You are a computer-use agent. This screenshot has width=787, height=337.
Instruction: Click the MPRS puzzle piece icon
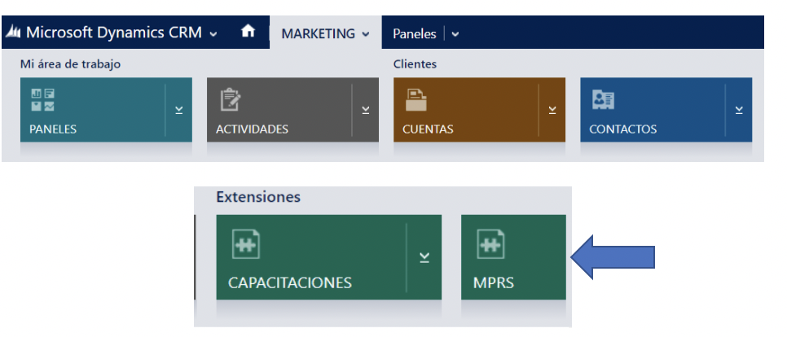point(489,244)
